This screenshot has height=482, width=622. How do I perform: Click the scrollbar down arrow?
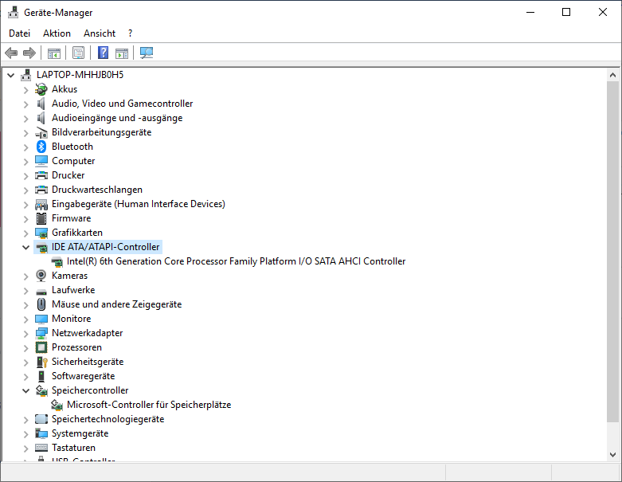click(x=612, y=455)
